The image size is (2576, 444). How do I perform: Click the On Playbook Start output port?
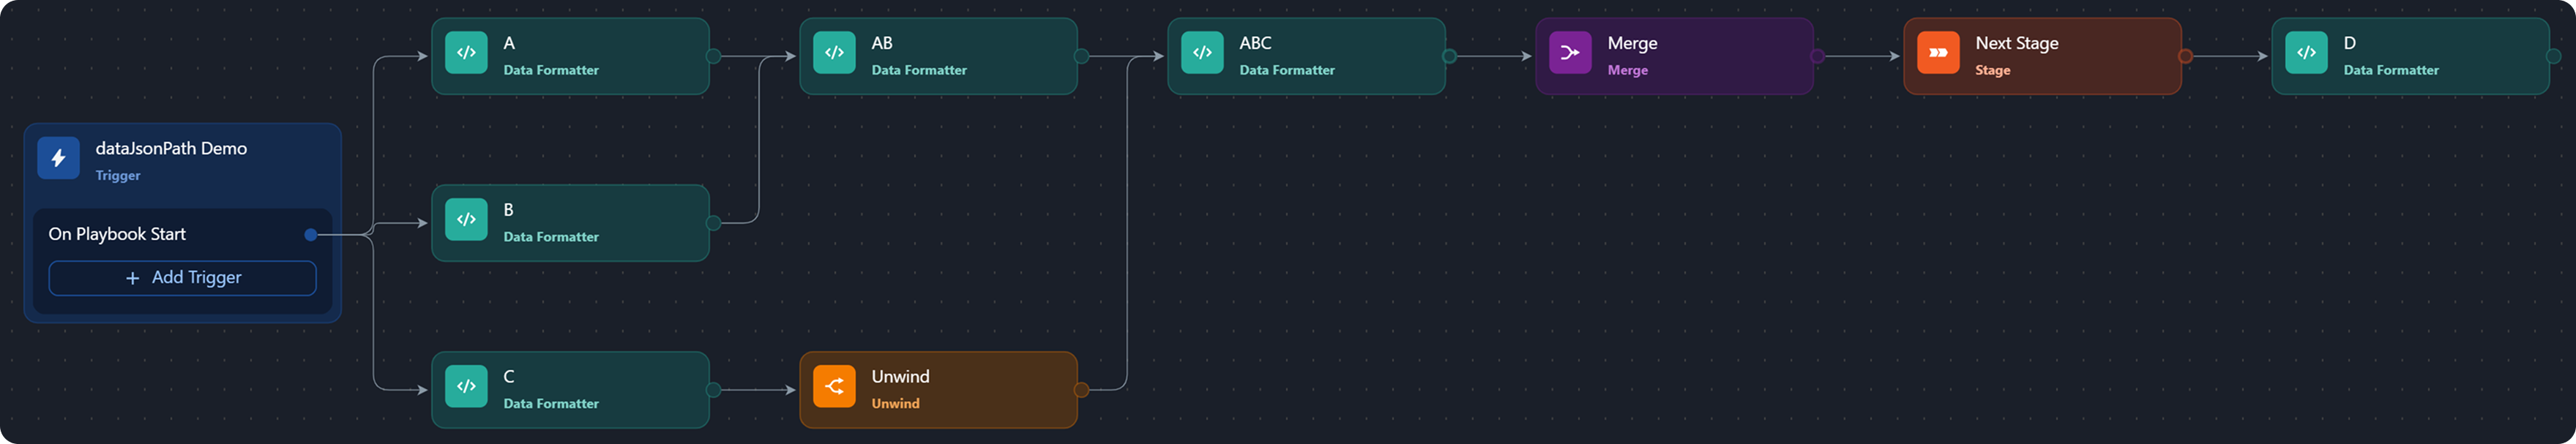pyautogui.click(x=311, y=235)
